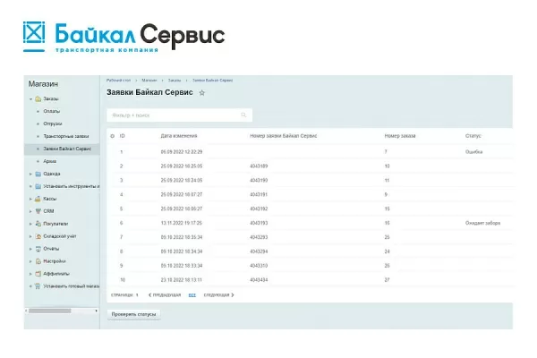Click the magnifier icon in the filter field
Image resolution: width=537 pixels, height=358 pixels.
click(243, 115)
